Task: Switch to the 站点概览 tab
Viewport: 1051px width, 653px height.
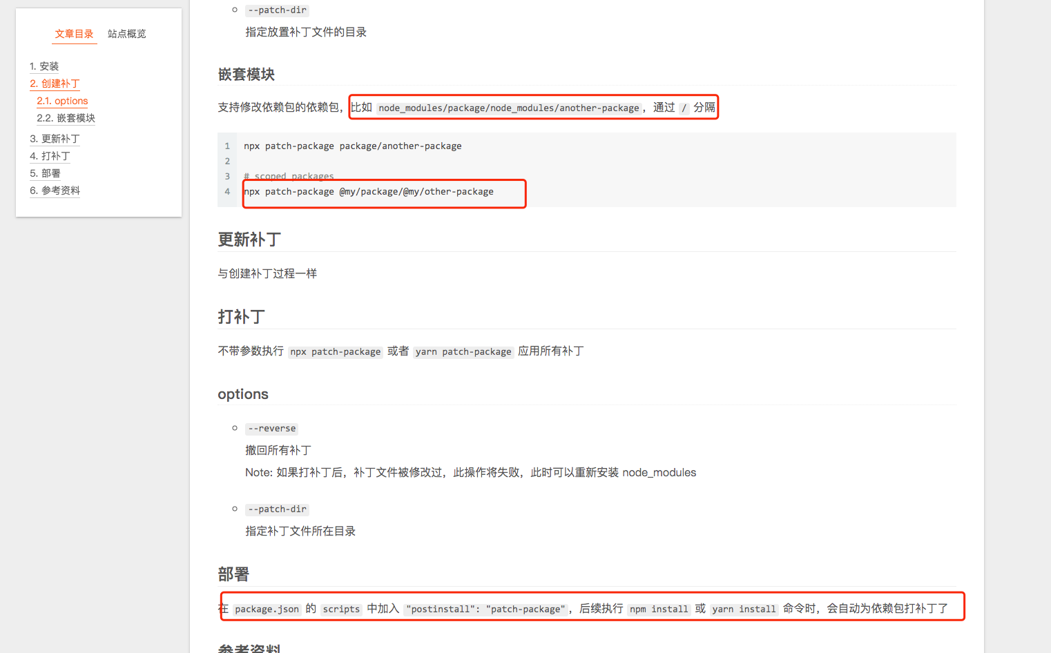Action: (x=127, y=34)
